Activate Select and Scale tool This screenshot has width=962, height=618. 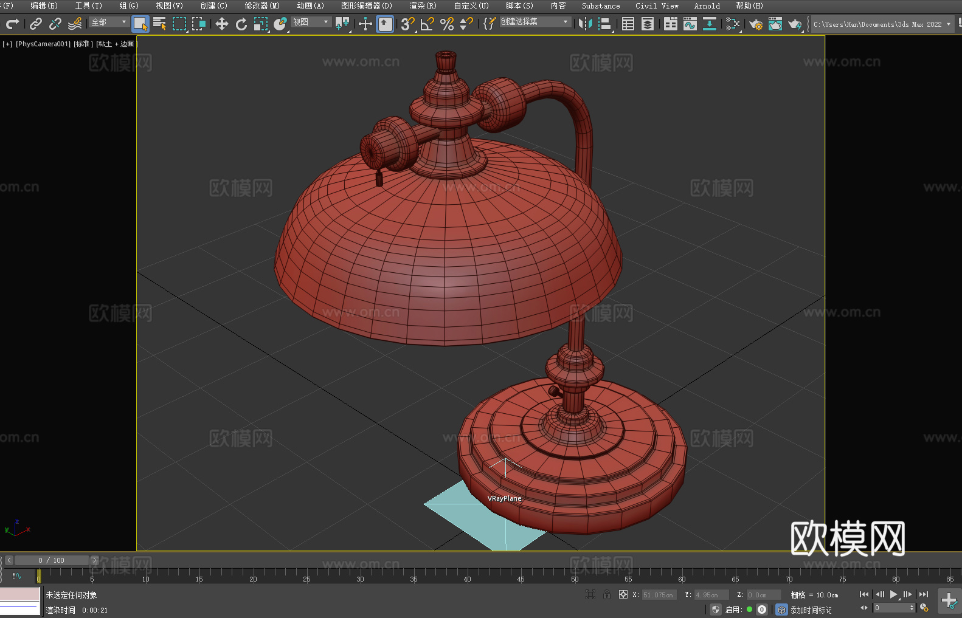click(x=261, y=24)
